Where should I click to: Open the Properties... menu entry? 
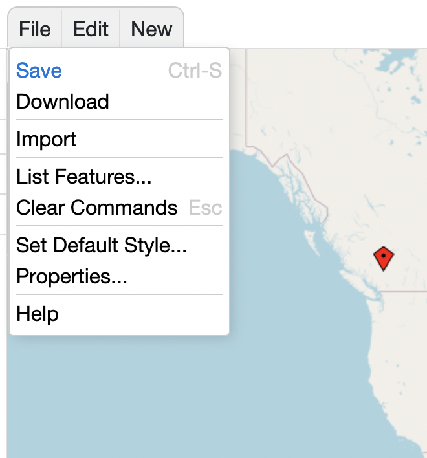(72, 276)
